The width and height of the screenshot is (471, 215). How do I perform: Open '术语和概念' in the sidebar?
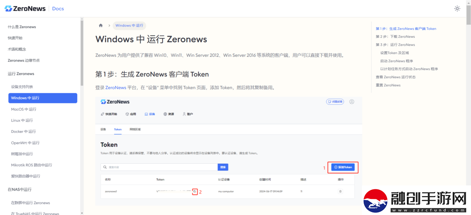click(x=17, y=49)
